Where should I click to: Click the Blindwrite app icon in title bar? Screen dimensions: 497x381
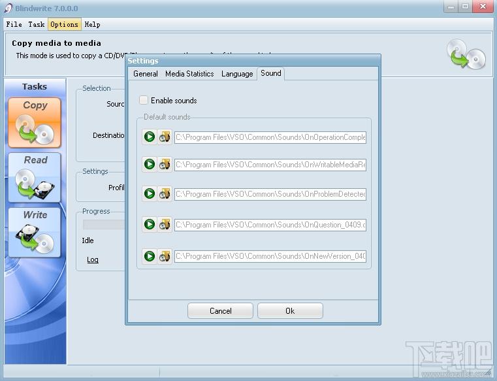[8, 8]
